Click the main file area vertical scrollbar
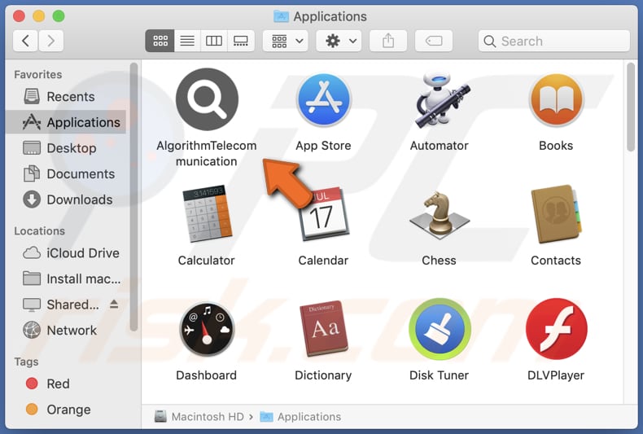 (x=631, y=107)
